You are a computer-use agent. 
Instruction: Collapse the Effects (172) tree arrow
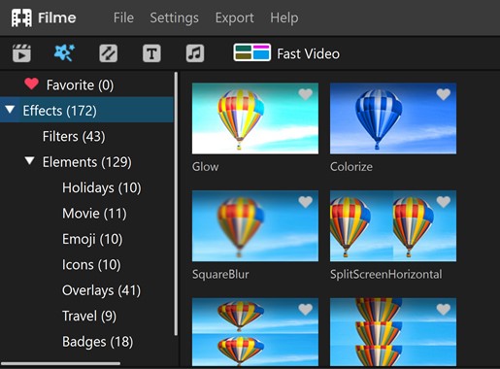(11, 110)
